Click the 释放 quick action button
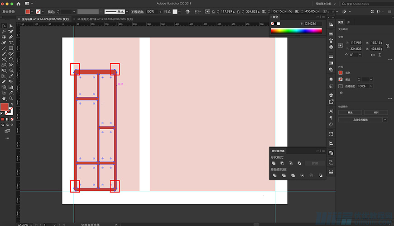This screenshot has width=394, height=226. (x=350, y=113)
